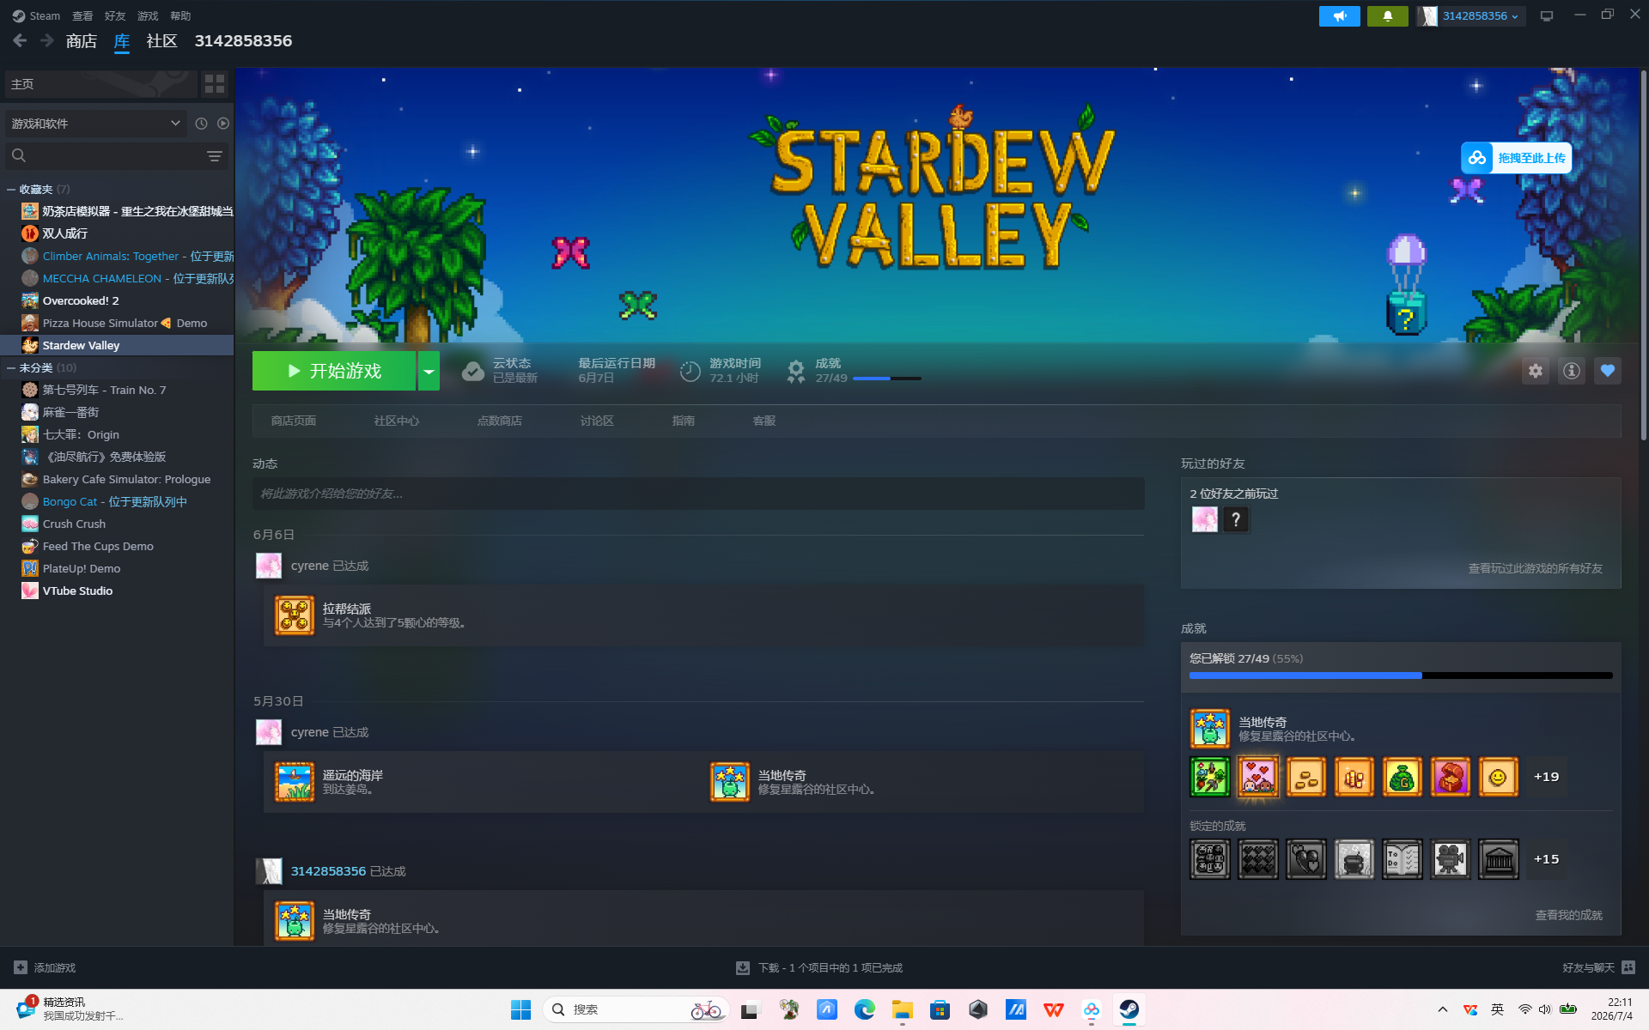Open the 好友 menu
Screen dimensions: 1649x1030
(115, 16)
